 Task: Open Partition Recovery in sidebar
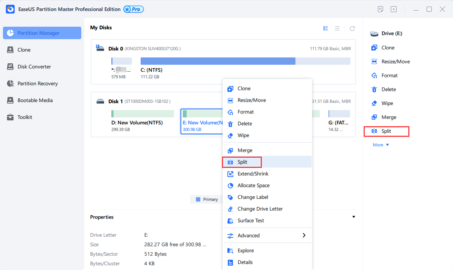tap(37, 83)
